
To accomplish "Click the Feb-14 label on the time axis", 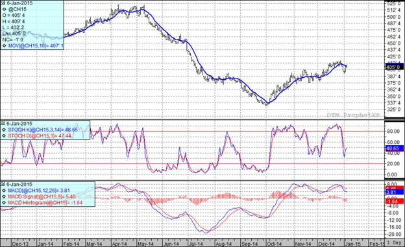I will 71,244.
